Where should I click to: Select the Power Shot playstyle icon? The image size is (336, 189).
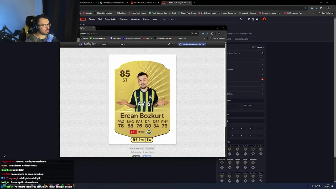pos(238,149)
